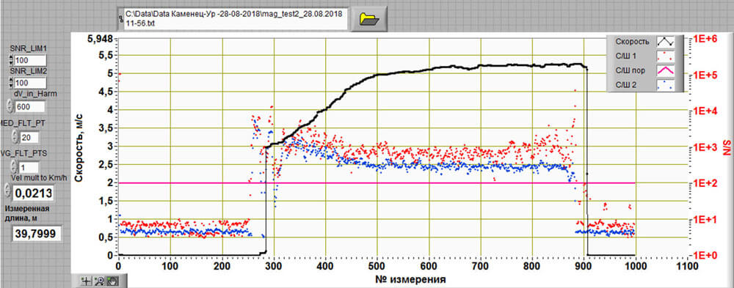
Task: Select the hand pan tool in graph palette
Action: (x=113, y=281)
